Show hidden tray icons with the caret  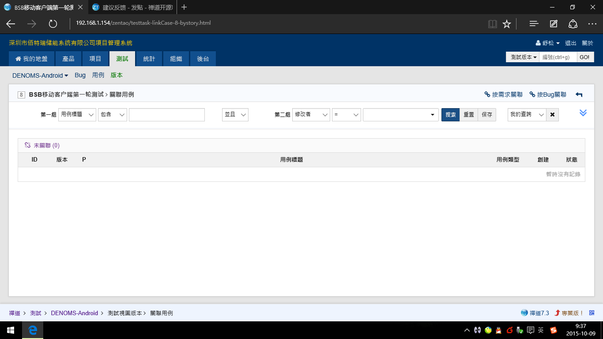[x=467, y=330]
